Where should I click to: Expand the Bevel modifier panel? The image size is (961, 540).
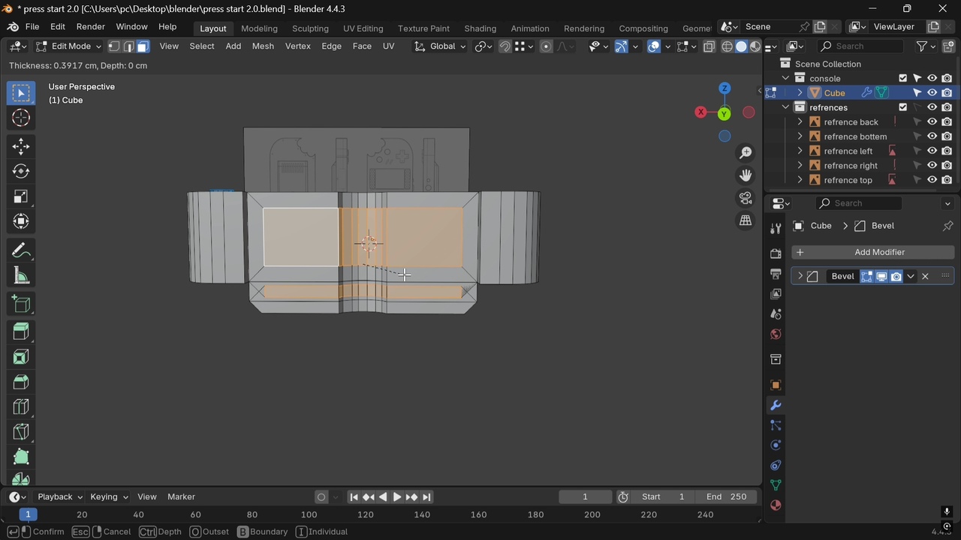pos(800,276)
